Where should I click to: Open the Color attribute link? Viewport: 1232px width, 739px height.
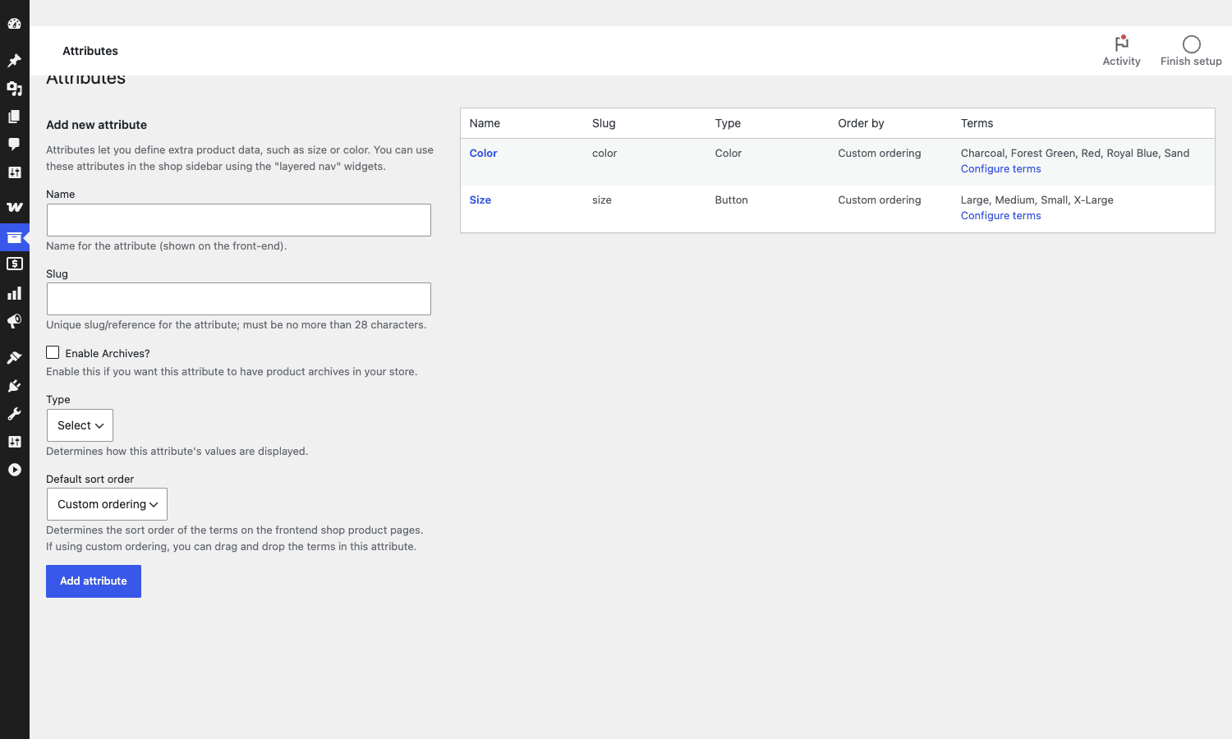(x=483, y=154)
